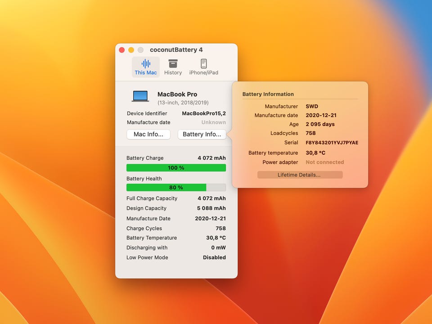Click the Design Capacity value 5 088 mAh
This screenshot has height=324, width=432.
tap(211, 208)
